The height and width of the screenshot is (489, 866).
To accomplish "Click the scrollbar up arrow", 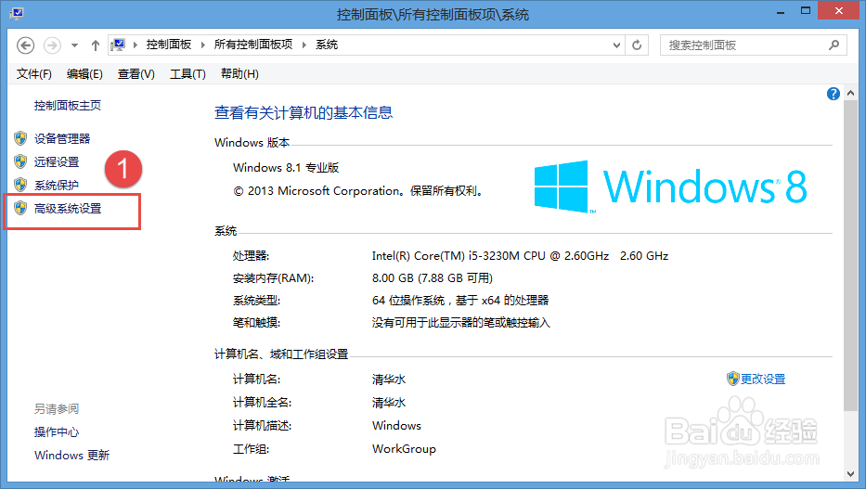I will (x=850, y=93).
